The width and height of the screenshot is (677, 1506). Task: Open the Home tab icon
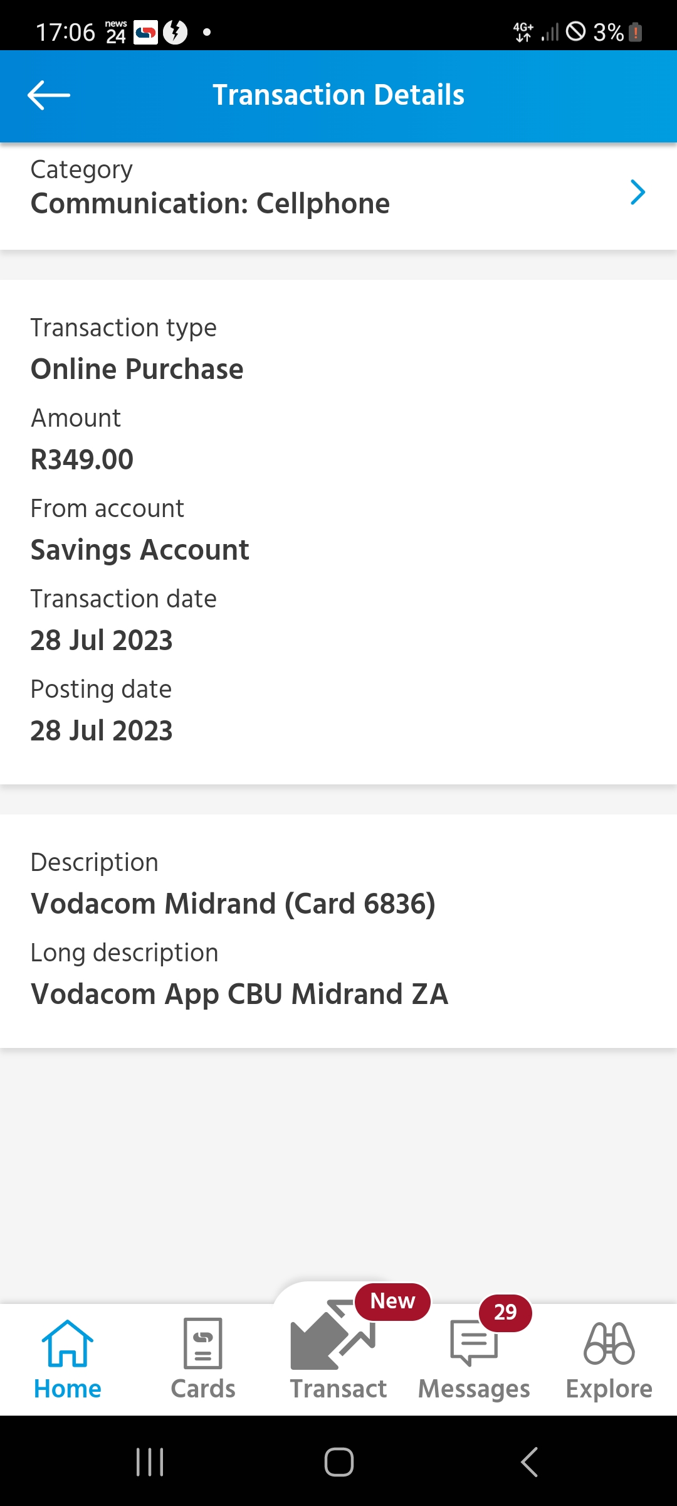pyautogui.click(x=67, y=1343)
